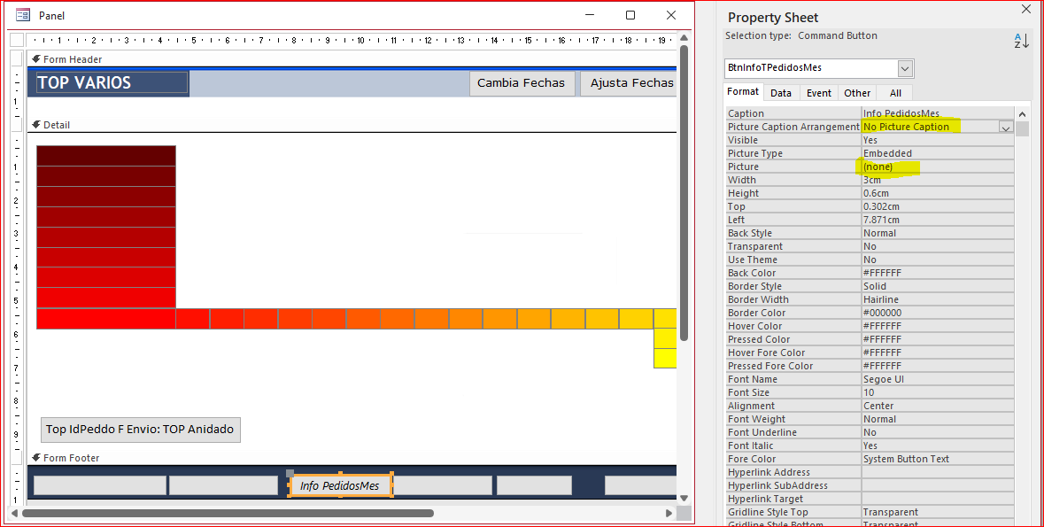Click the Font Weight value Normal
This screenshot has height=527, width=1044.
tap(938, 420)
